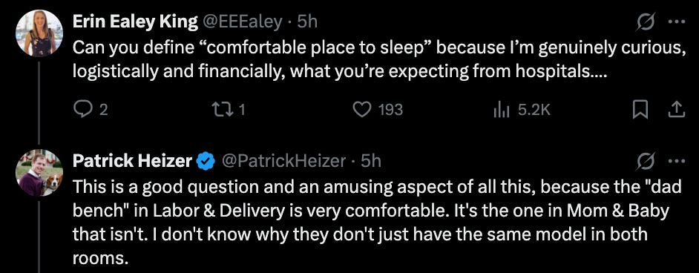This screenshot has height=273, width=699.
Task: Open more options menu on Patrick's tweet
Action: click(676, 161)
